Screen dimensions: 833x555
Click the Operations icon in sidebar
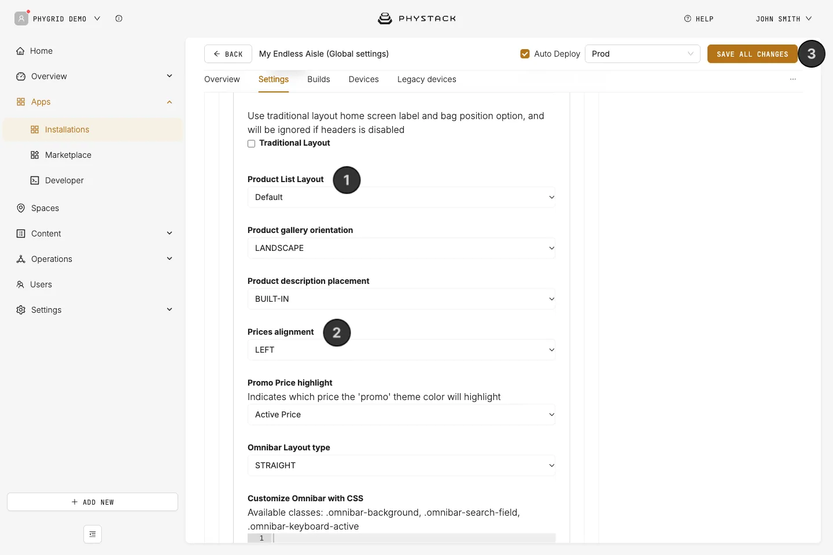point(21,259)
